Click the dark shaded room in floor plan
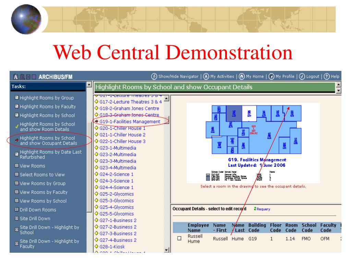The width and height of the screenshot is (351, 263). [x=234, y=113]
